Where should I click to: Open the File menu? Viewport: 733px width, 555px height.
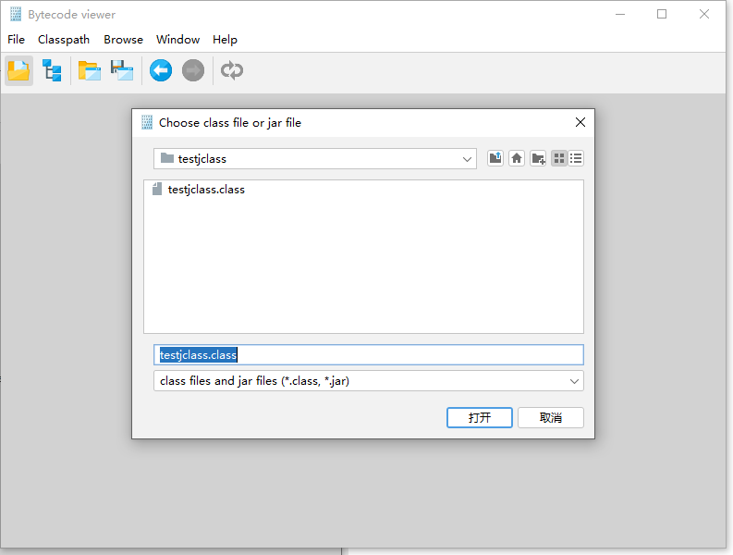click(16, 39)
